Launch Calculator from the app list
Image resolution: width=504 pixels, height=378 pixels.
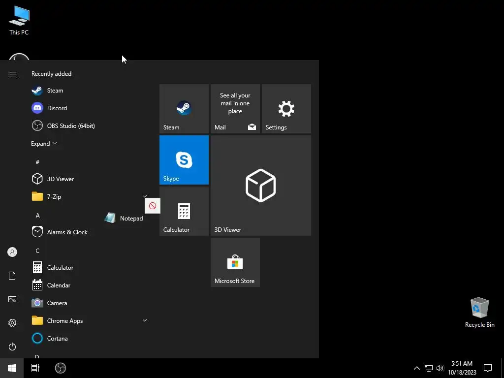89,267
